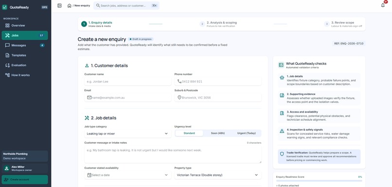392x187 pixels.
Task: Click the Jobs count badge 17
Action: pos(41,35)
